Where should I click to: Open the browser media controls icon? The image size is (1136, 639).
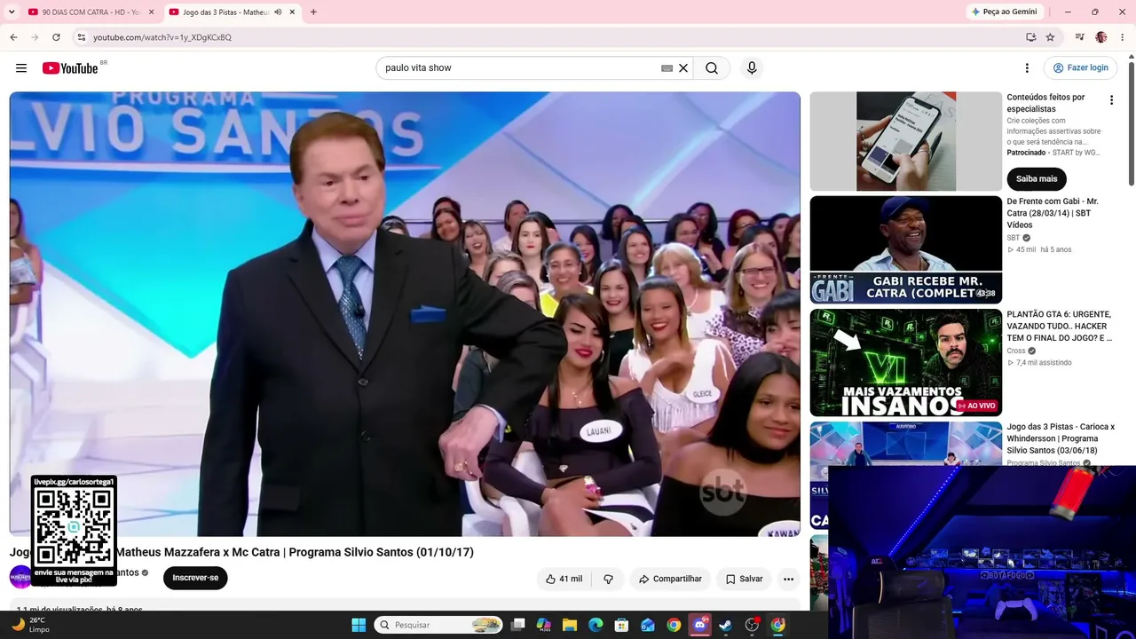pos(1079,37)
